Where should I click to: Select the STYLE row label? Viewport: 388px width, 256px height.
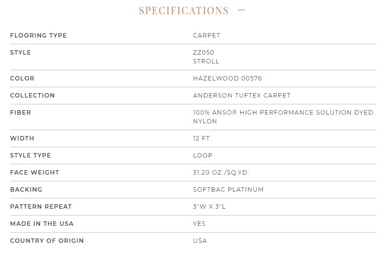pos(20,53)
